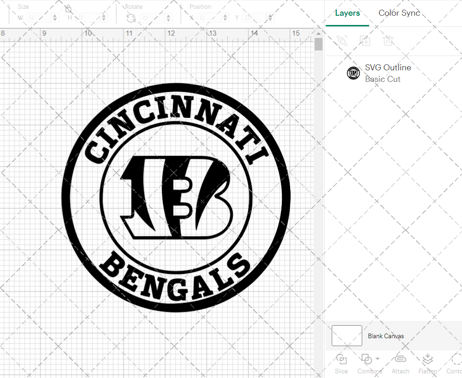This screenshot has width=462, height=378.
Task: Click the Width size input field
Action: [39, 18]
